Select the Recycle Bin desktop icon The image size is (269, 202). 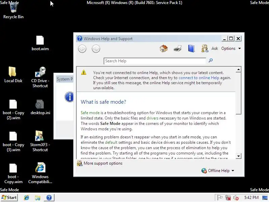tap(13, 11)
